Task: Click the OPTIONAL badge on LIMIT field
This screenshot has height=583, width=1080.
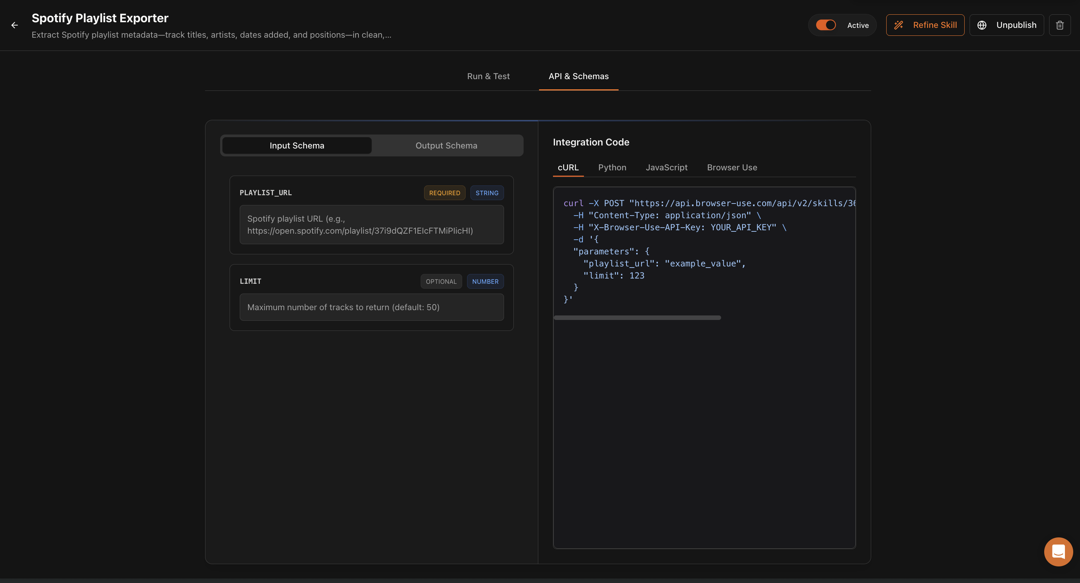Action: pyautogui.click(x=441, y=281)
